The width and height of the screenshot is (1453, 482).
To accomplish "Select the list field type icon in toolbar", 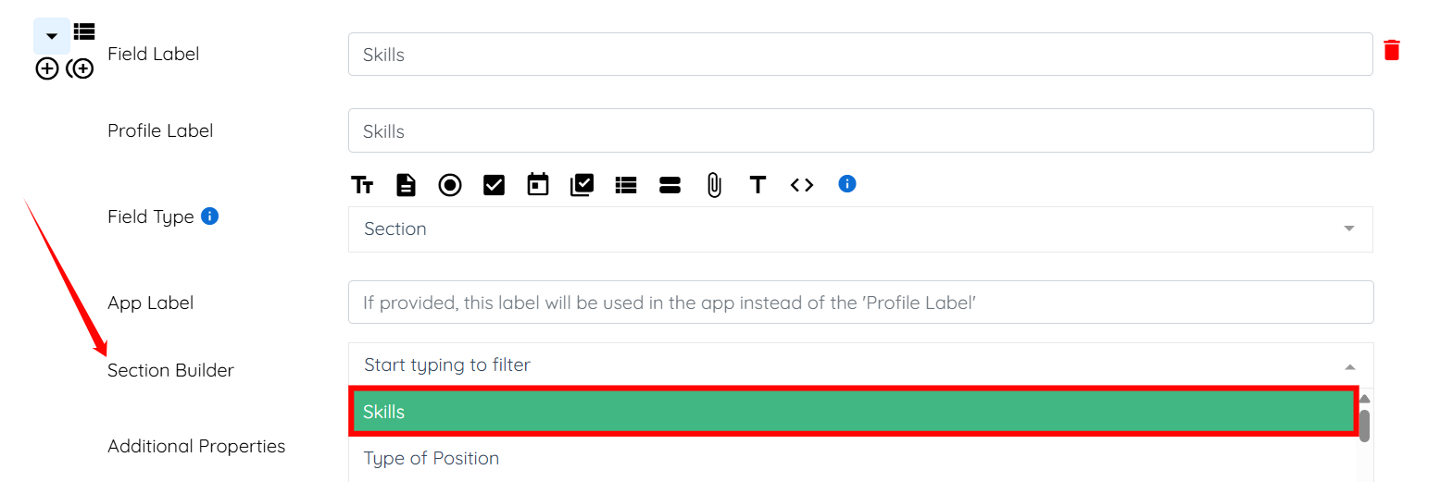I will pos(626,185).
